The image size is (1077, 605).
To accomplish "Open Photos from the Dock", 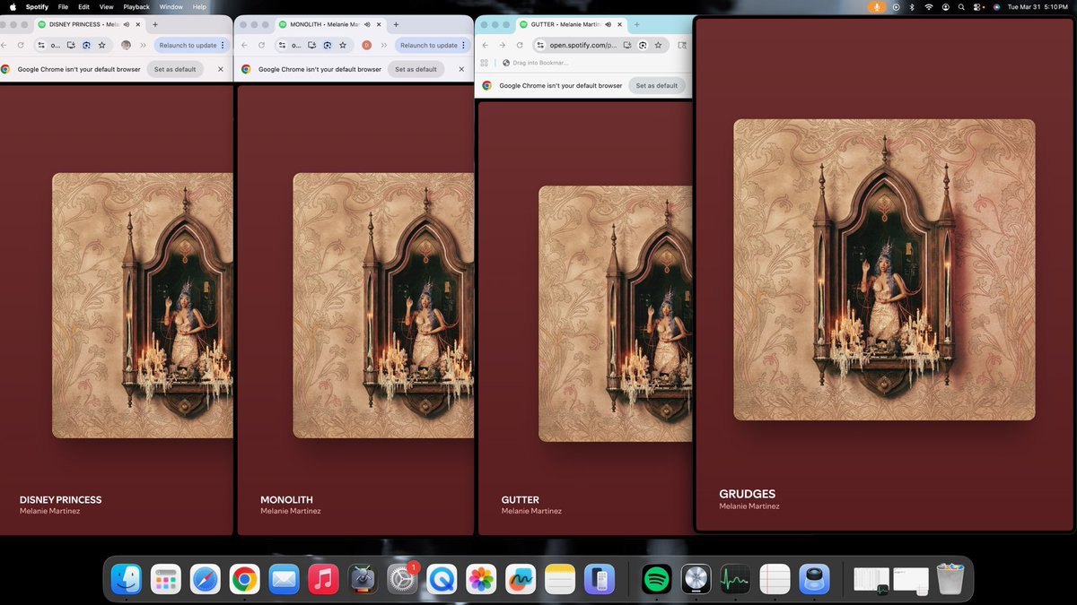I will pyautogui.click(x=481, y=579).
